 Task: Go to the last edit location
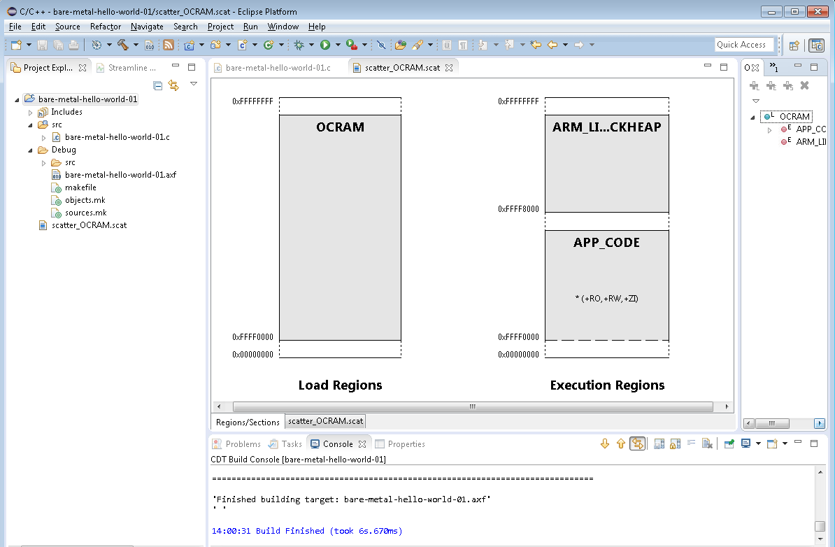(536, 45)
